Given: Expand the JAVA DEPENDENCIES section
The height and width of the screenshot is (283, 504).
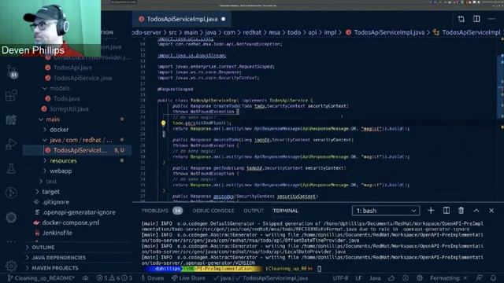Looking at the screenshot, I should [x=58, y=257].
